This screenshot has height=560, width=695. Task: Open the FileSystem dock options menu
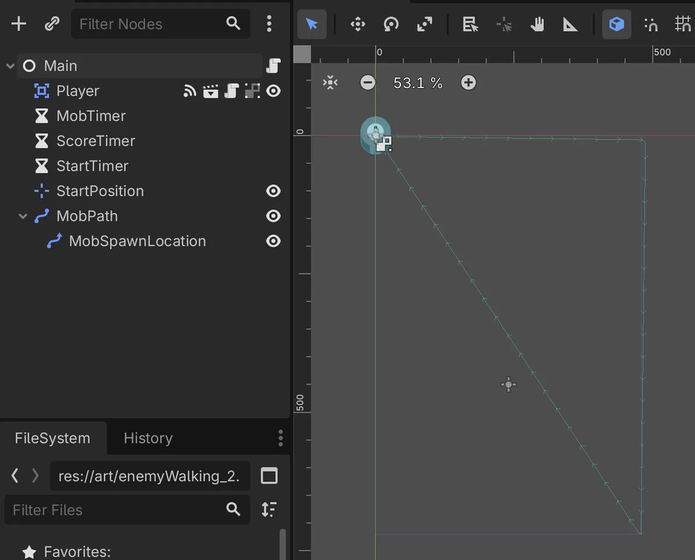(x=280, y=438)
